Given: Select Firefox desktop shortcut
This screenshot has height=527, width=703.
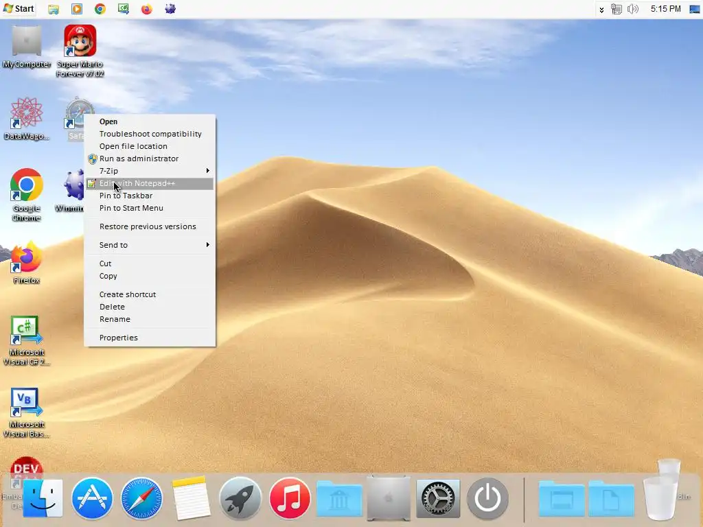Looking at the screenshot, I should tap(27, 263).
